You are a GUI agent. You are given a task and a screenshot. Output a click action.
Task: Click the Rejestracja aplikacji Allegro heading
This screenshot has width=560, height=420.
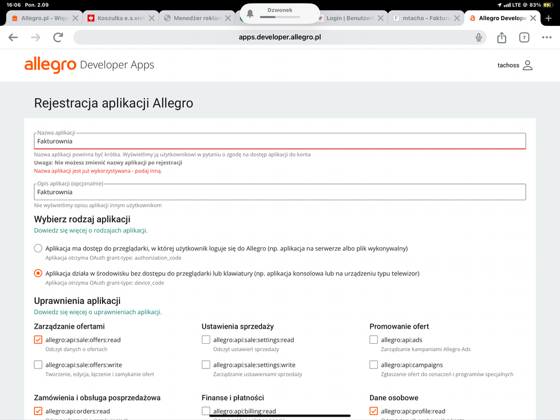point(114,103)
